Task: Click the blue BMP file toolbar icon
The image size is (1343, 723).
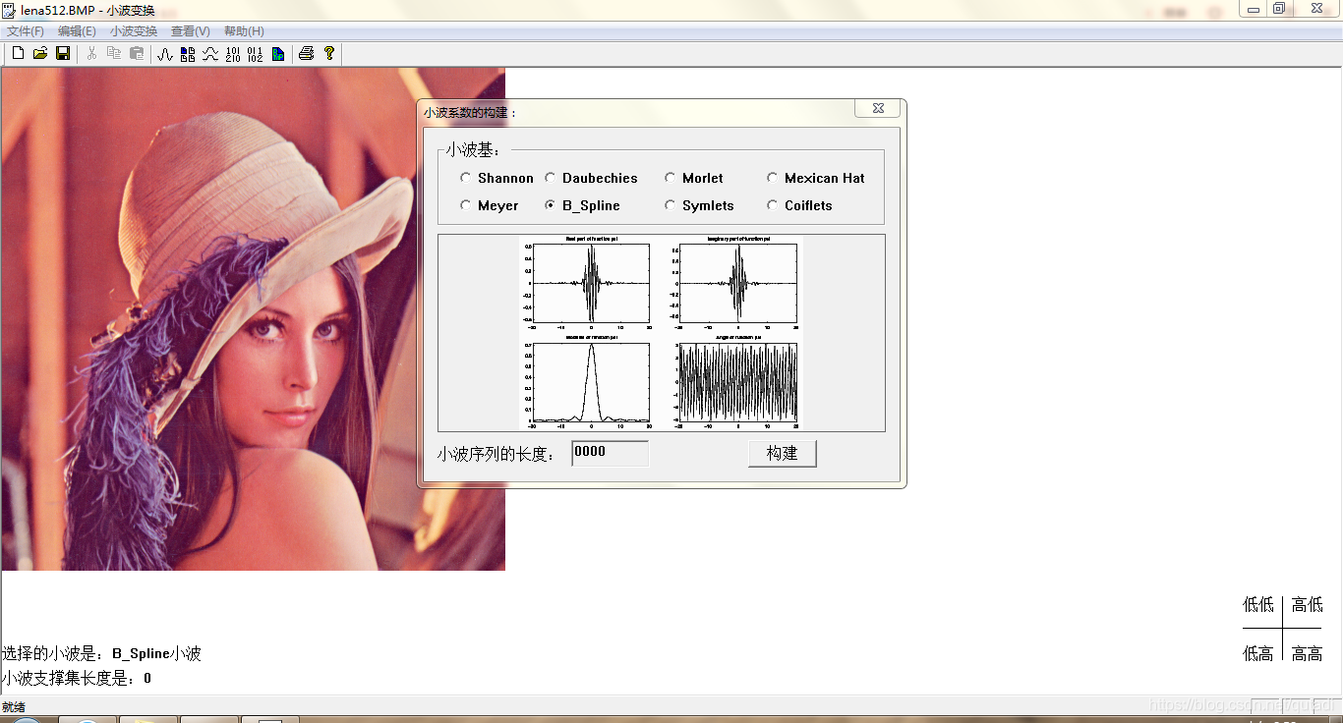Action: 278,53
